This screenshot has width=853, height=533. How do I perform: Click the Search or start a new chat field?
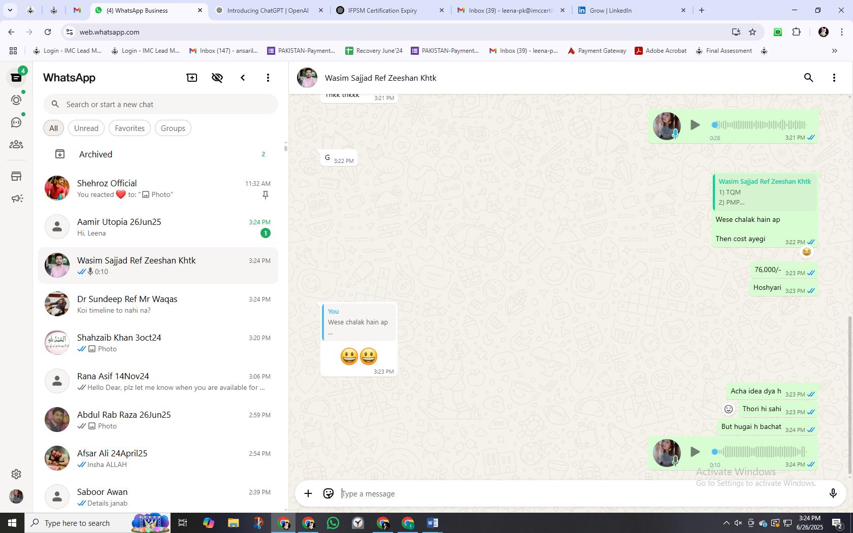coord(160,104)
